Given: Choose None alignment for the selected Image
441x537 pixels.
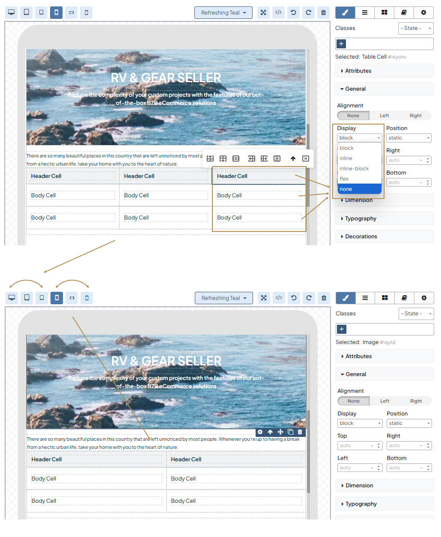Looking at the screenshot, I should [x=354, y=401].
